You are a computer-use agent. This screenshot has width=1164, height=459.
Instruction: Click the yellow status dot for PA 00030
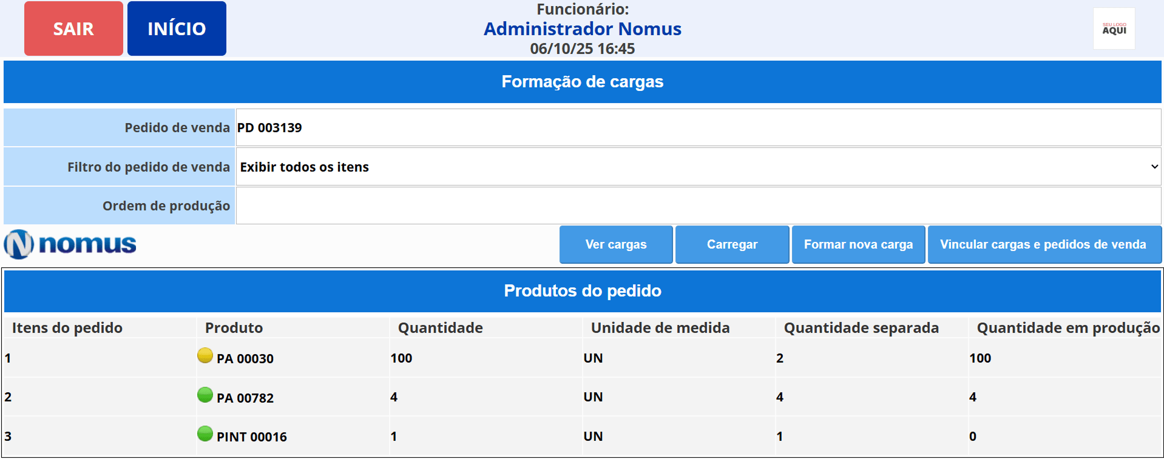205,355
